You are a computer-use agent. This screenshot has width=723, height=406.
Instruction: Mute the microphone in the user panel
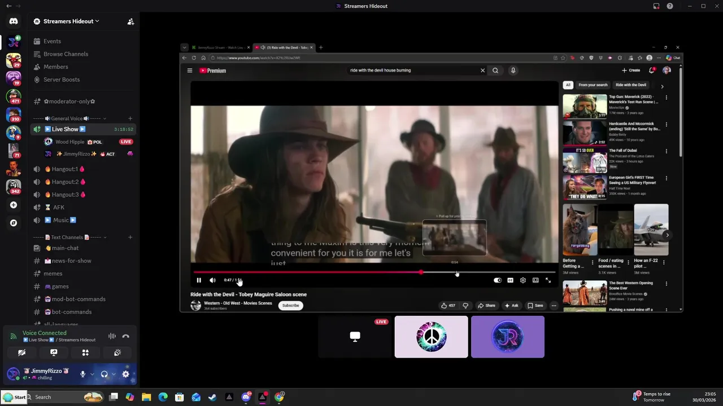coord(82,374)
